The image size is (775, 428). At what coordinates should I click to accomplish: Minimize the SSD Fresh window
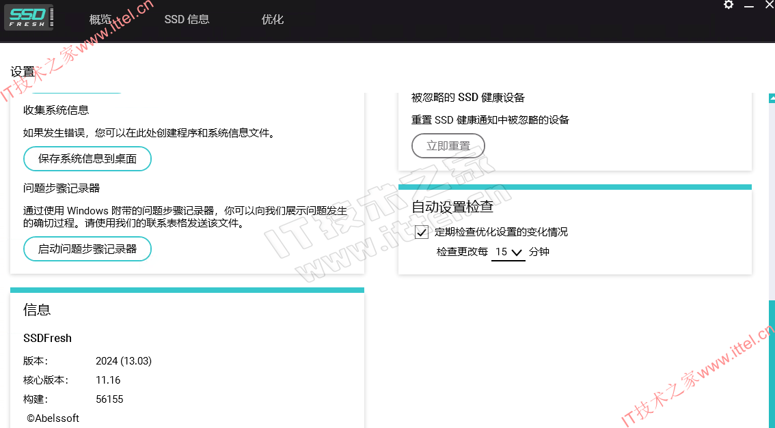point(749,6)
